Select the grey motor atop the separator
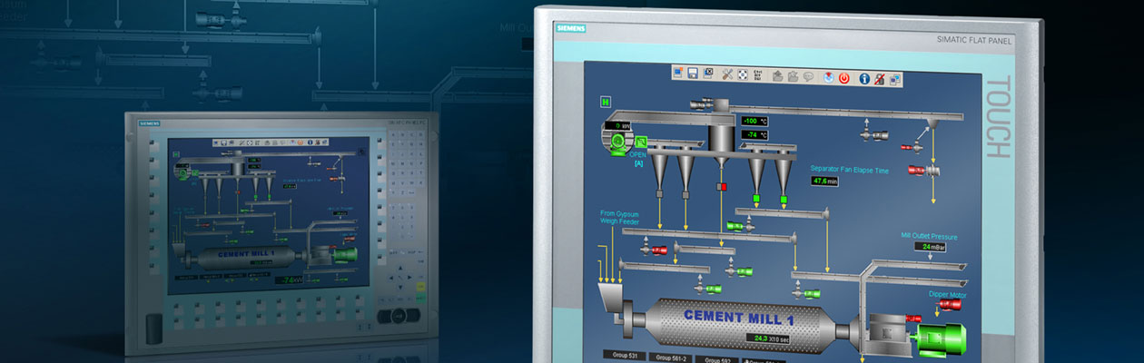The width and height of the screenshot is (1144, 363). [702, 105]
